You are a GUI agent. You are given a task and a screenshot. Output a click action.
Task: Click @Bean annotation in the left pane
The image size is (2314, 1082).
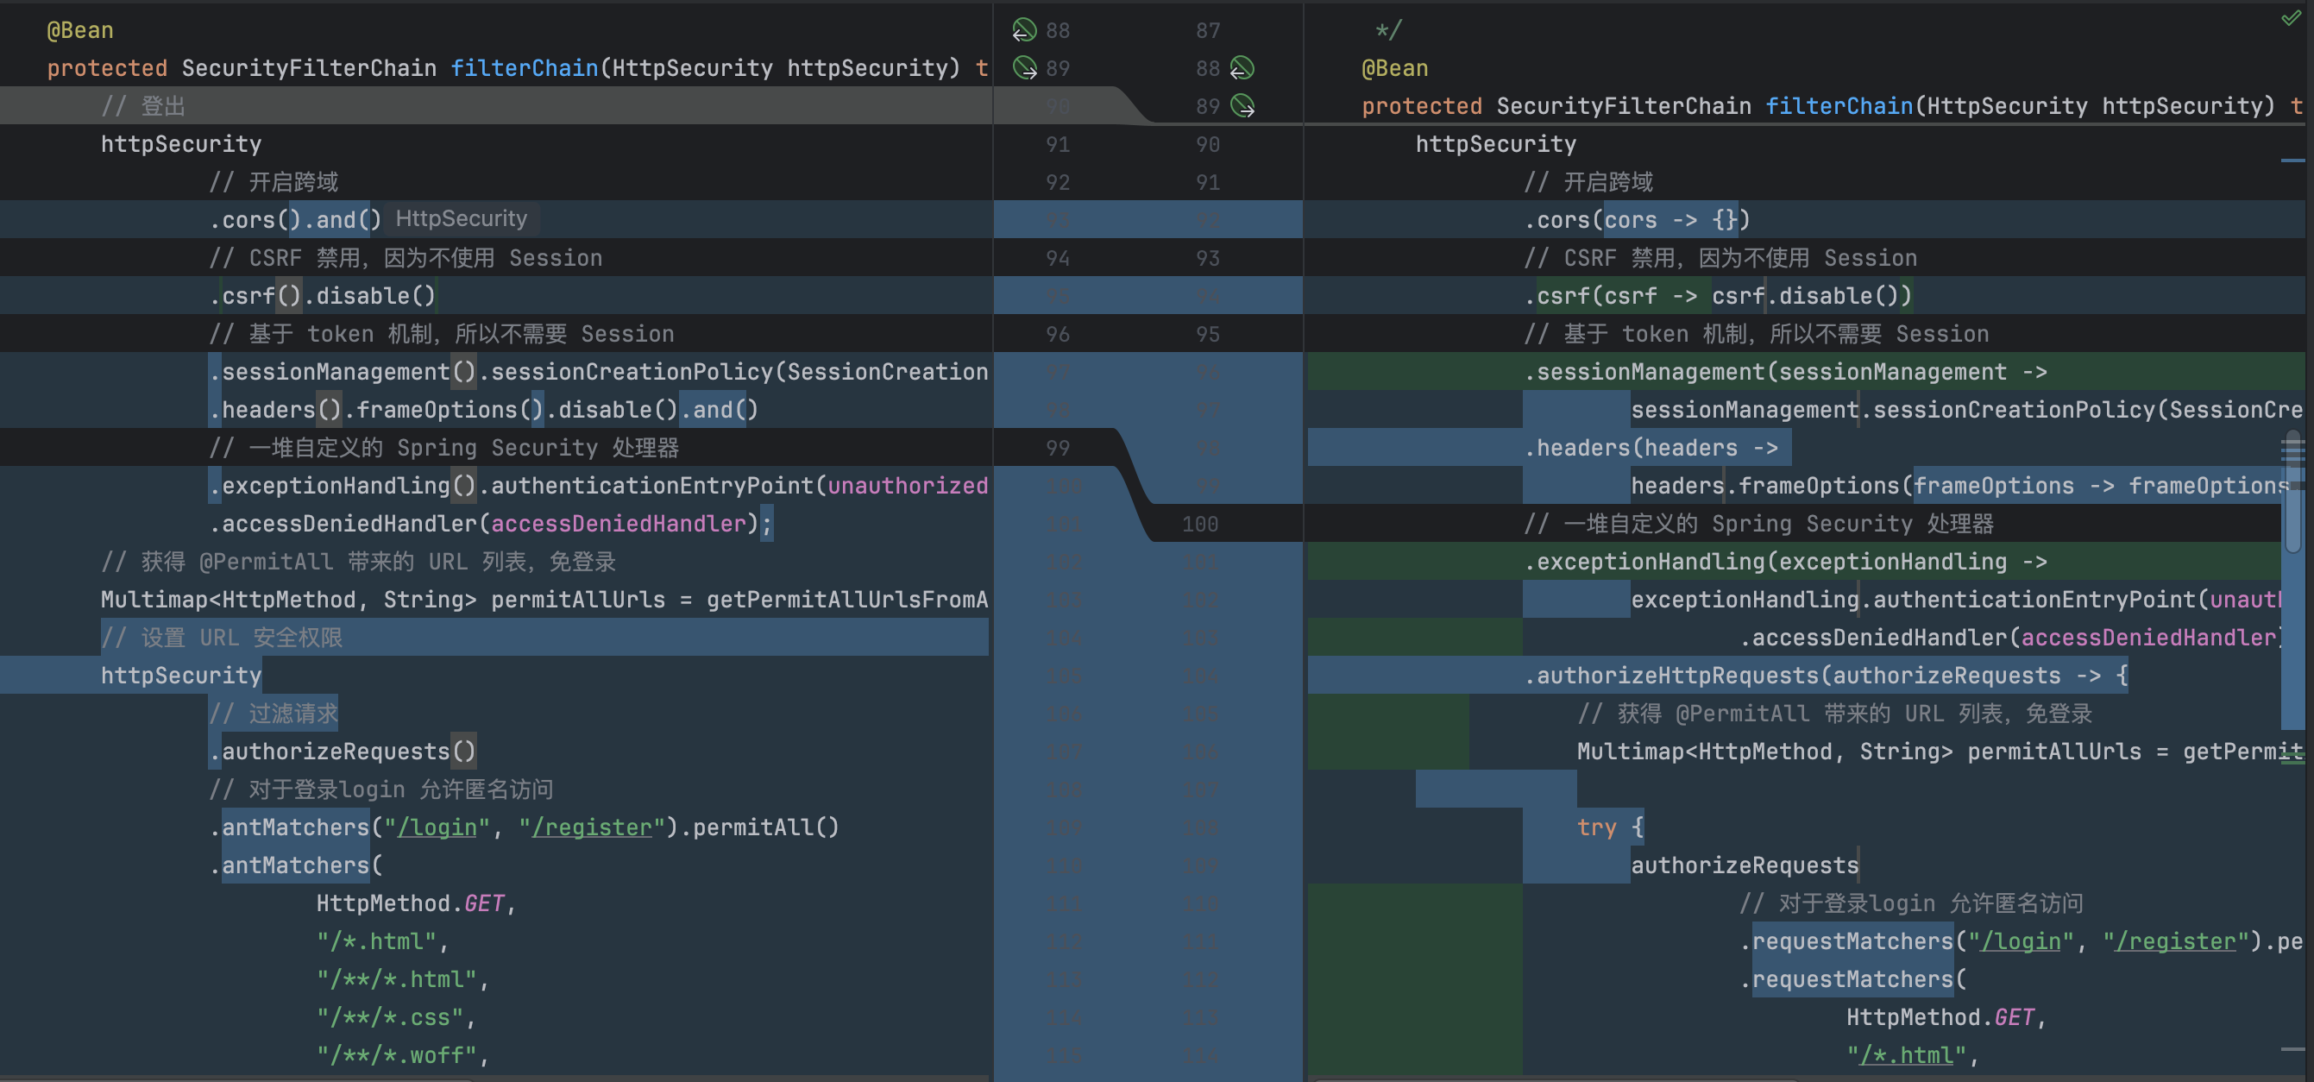(80, 30)
